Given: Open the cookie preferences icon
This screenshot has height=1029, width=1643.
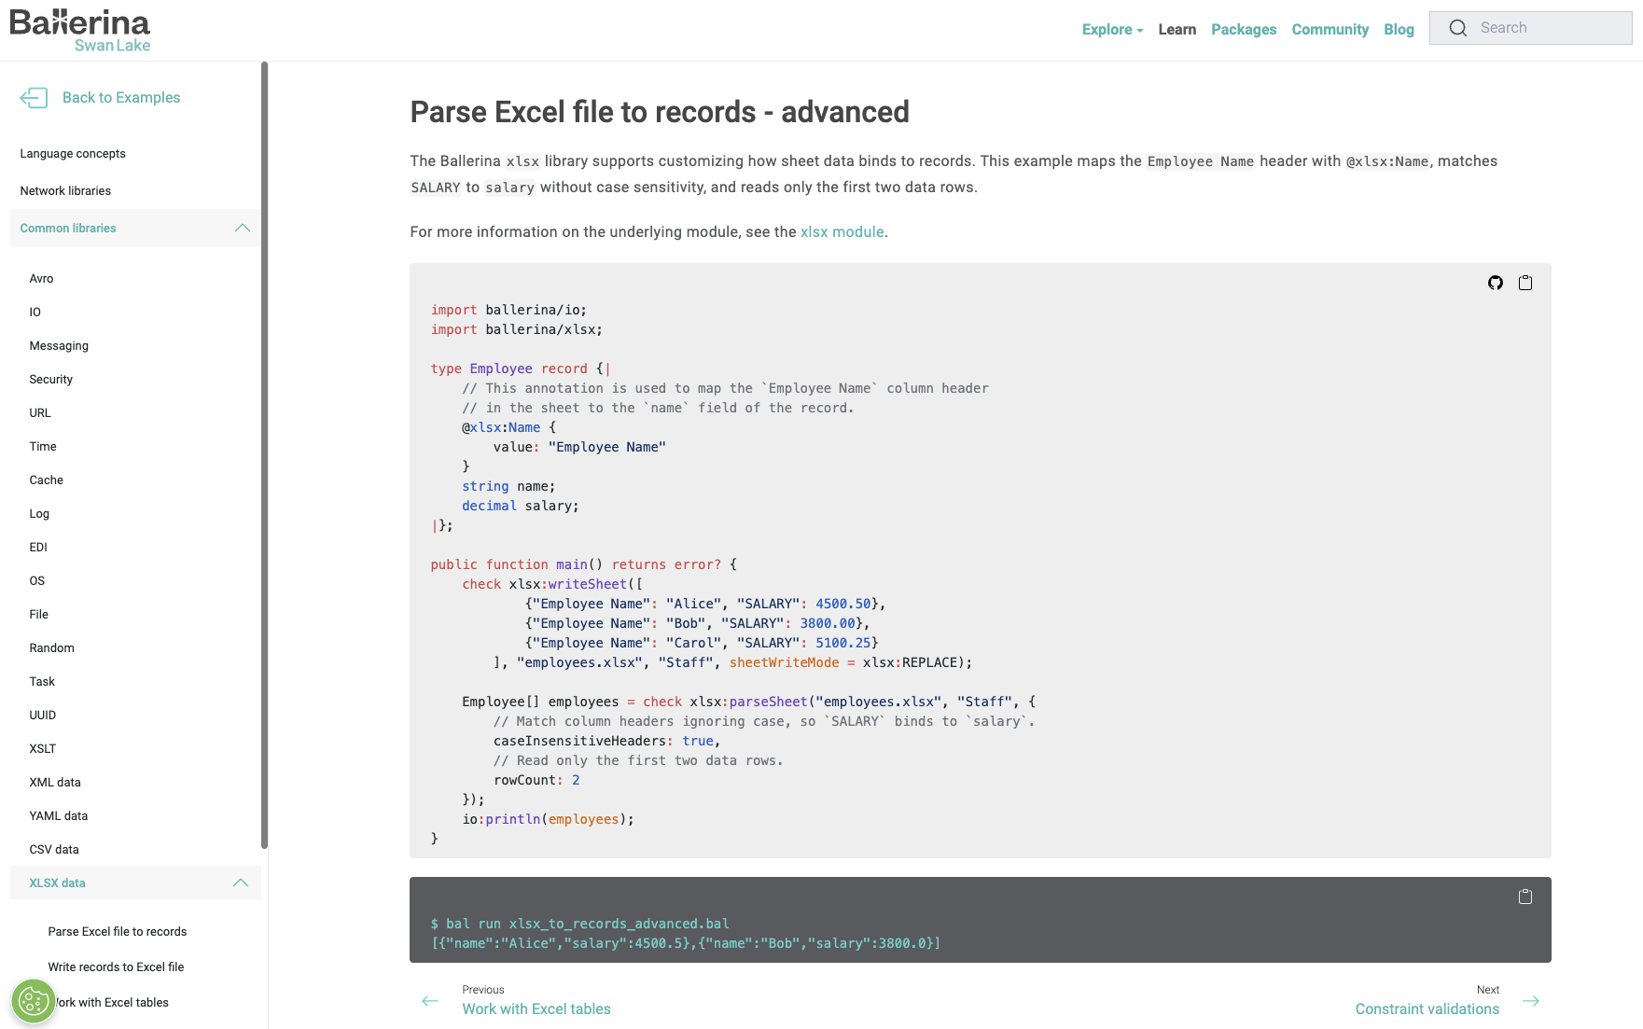Looking at the screenshot, I should pos(34,1003).
